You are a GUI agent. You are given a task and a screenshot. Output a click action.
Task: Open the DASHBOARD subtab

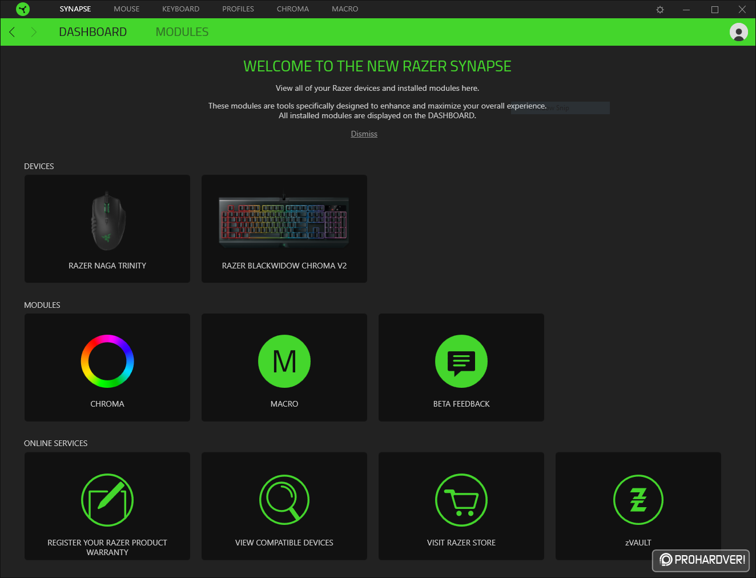(x=93, y=32)
